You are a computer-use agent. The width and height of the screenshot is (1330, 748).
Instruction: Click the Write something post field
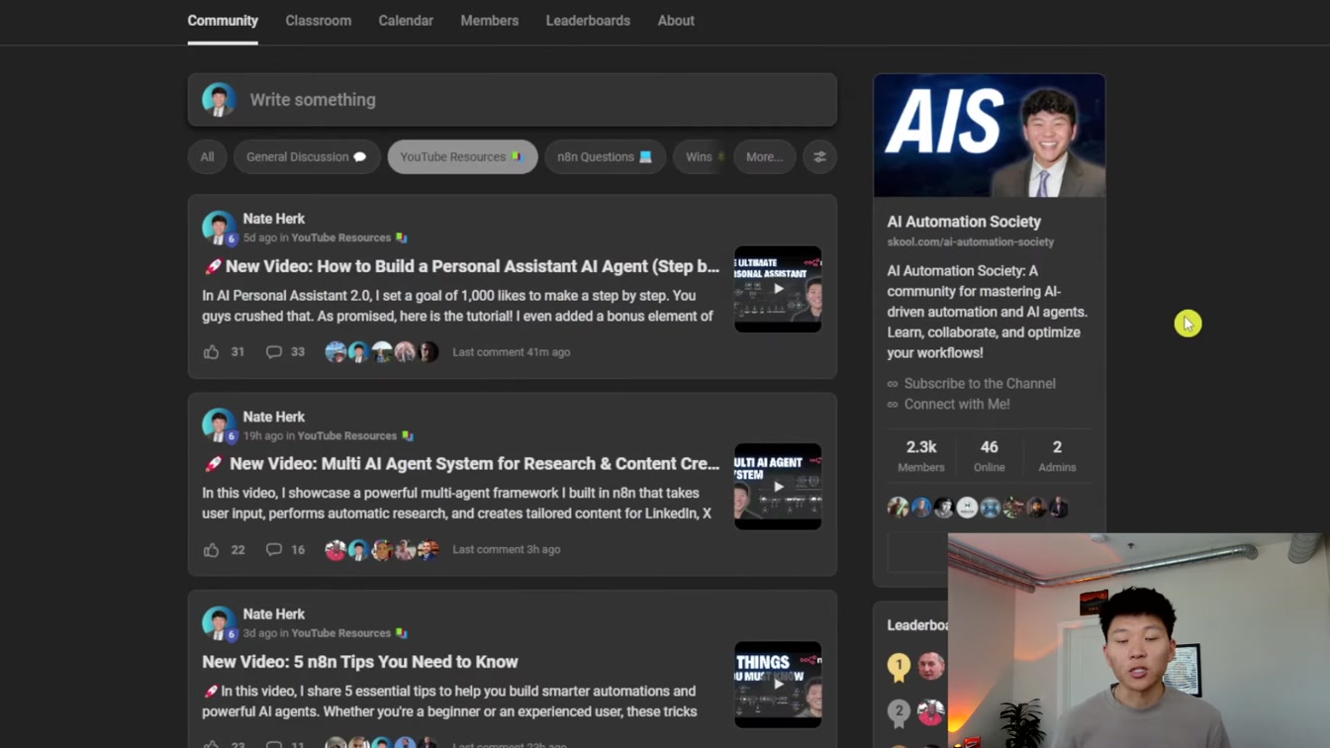point(513,100)
